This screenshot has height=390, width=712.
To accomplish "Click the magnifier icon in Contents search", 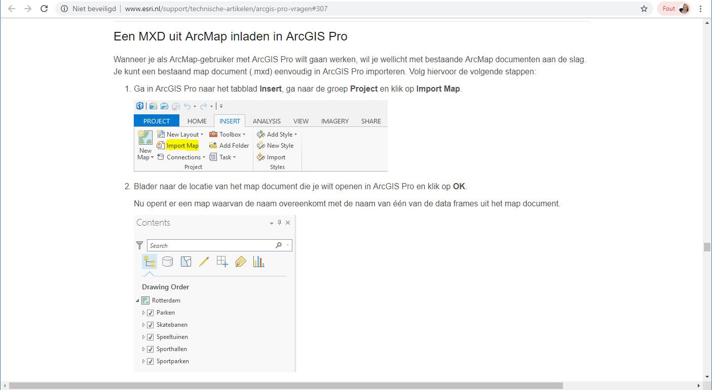I will pyautogui.click(x=279, y=245).
